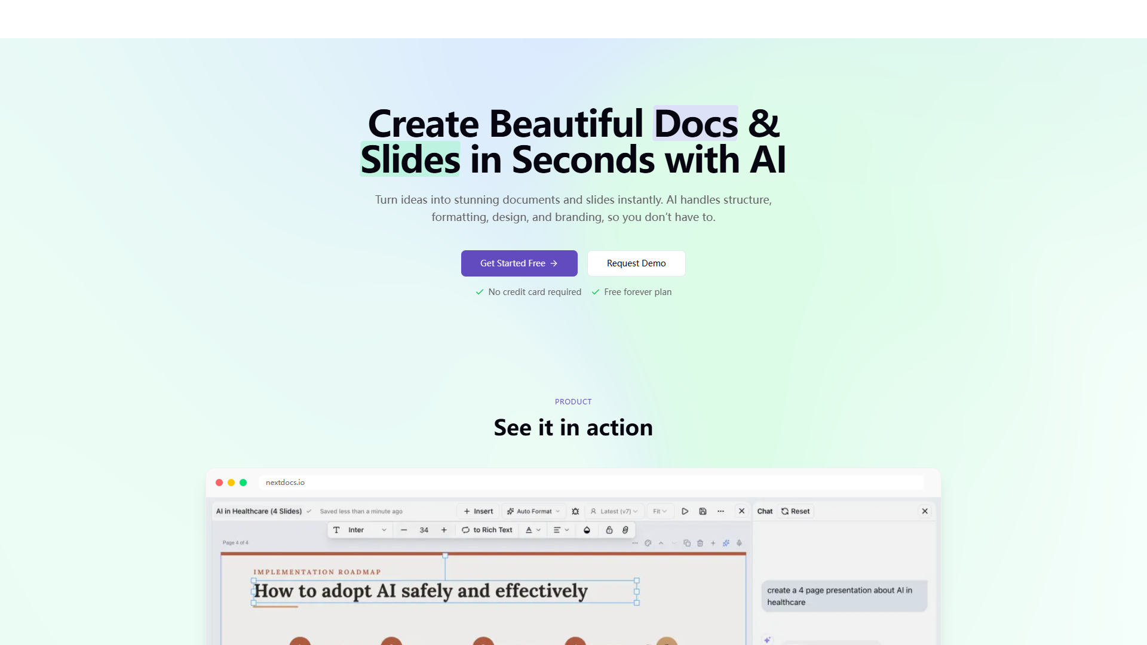Click the text type T icon
This screenshot has width=1147, height=645.
[336, 530]
